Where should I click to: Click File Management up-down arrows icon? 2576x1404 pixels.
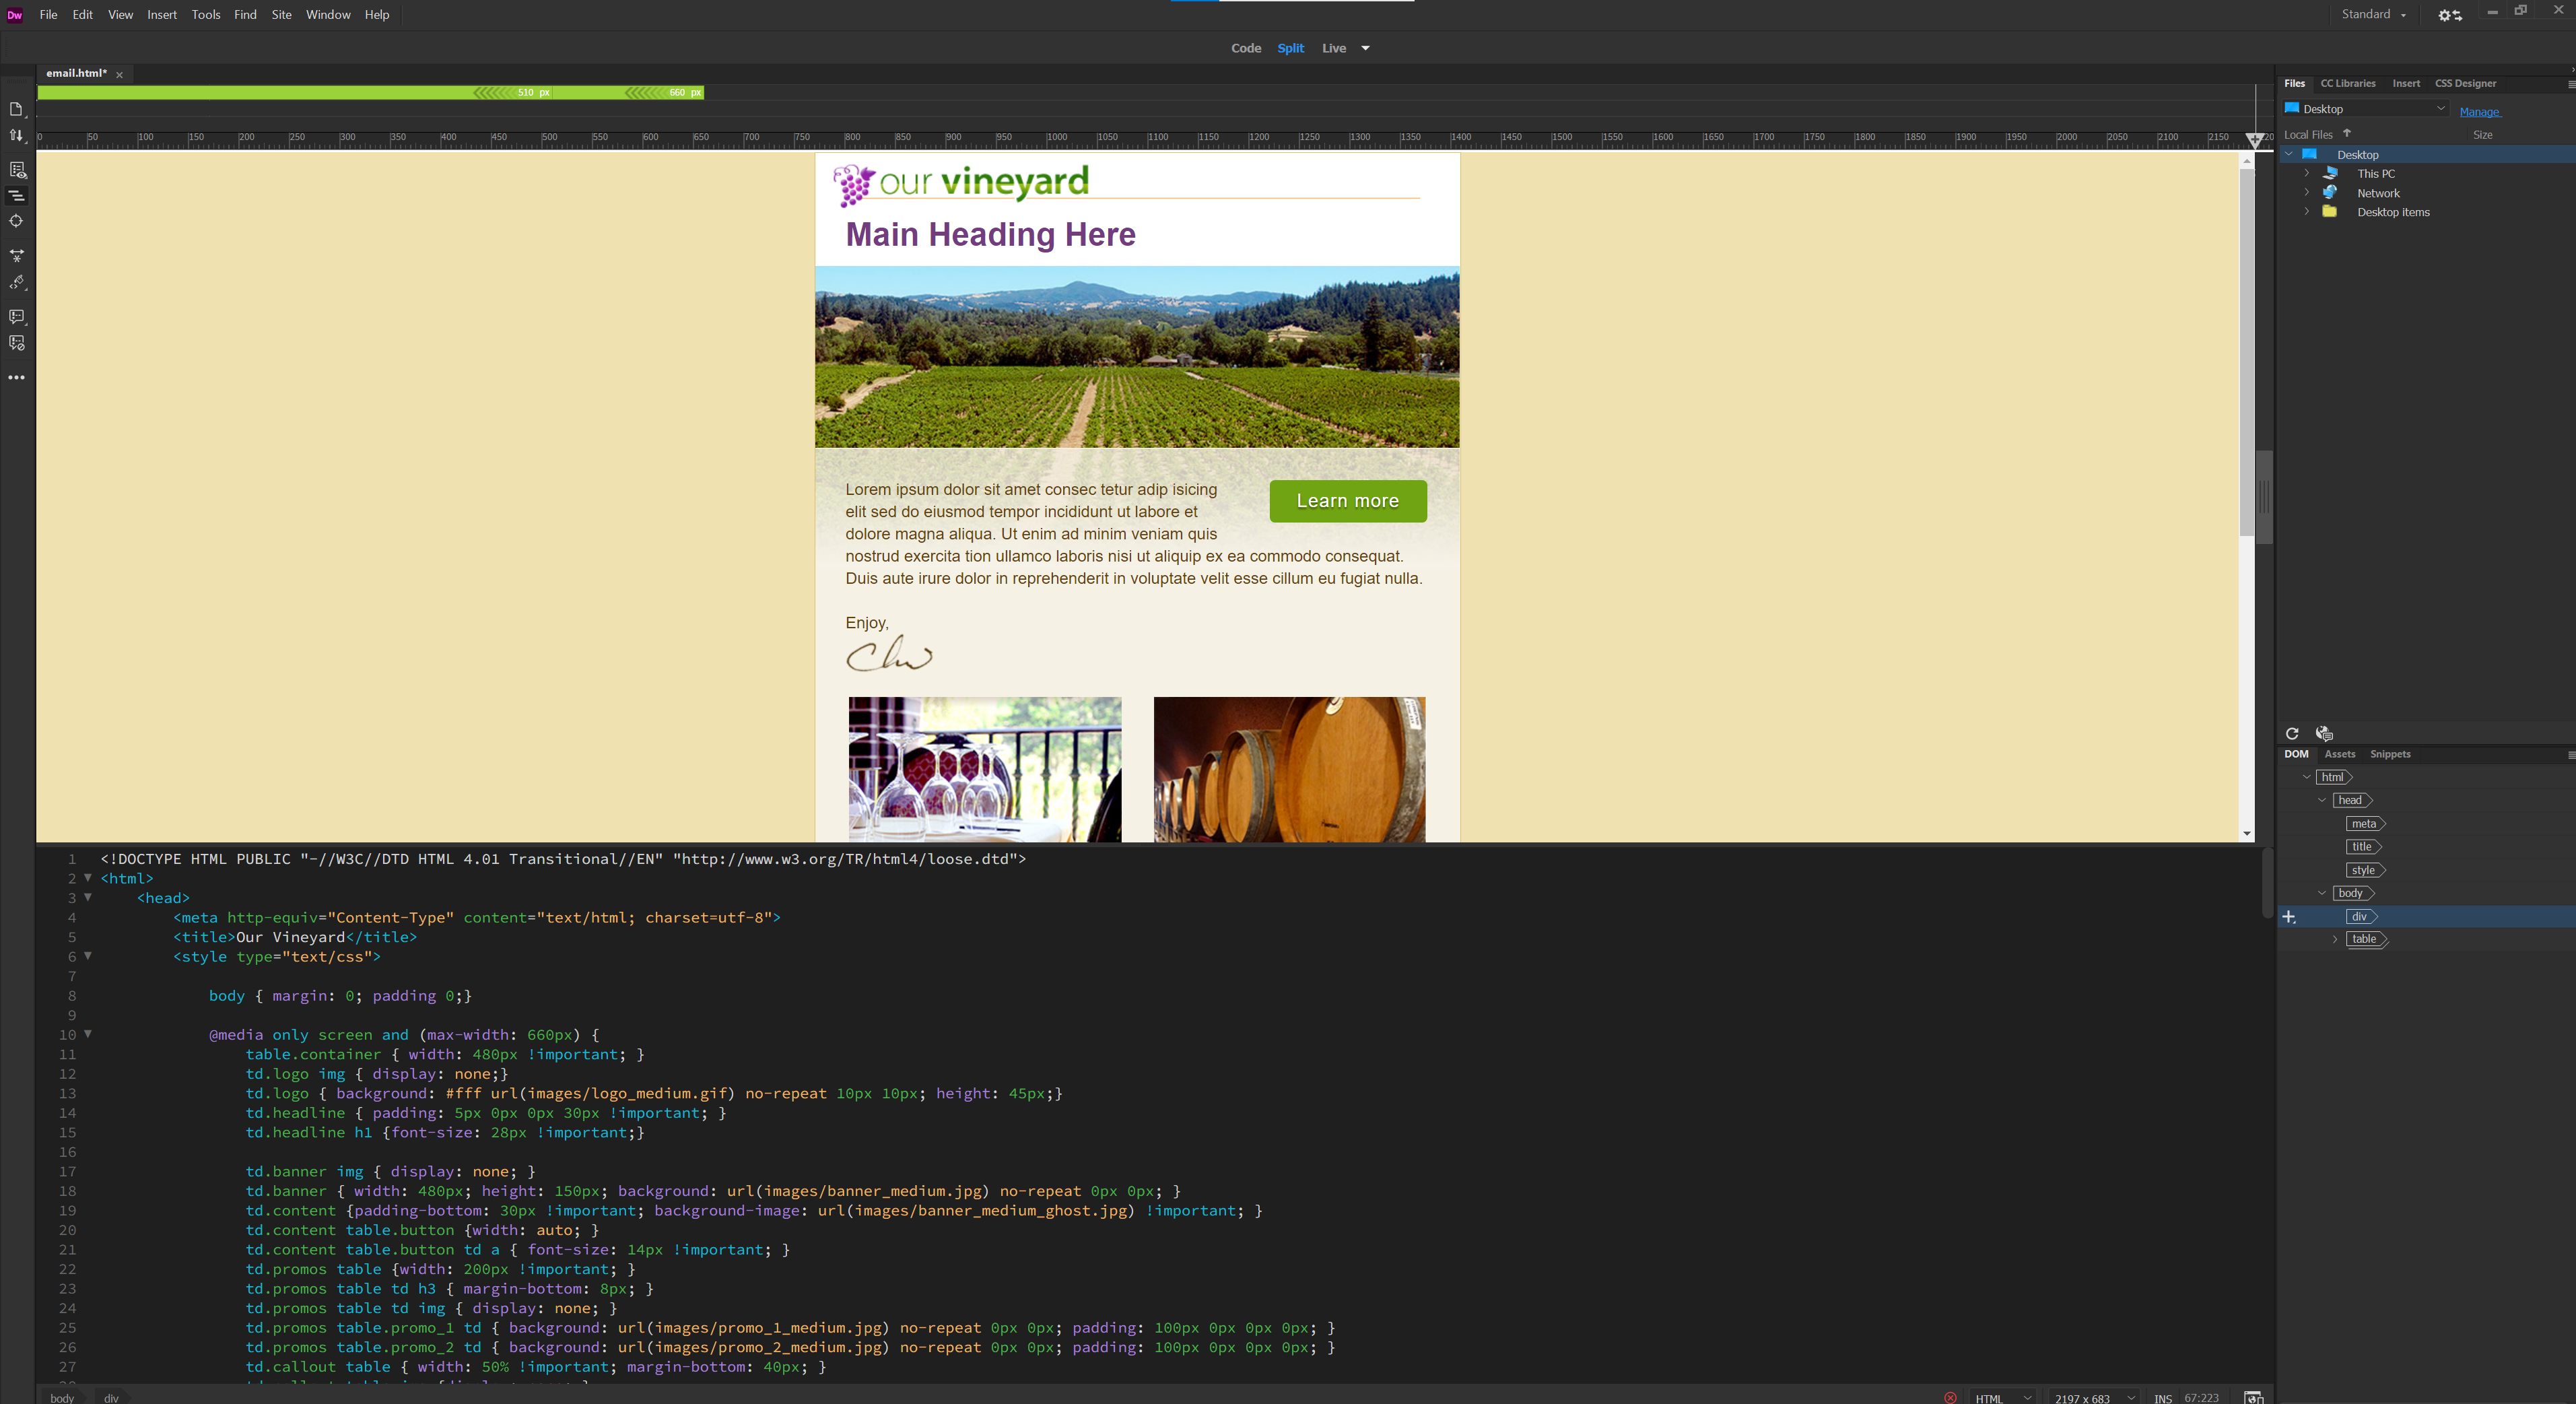[x=16, y=135]
